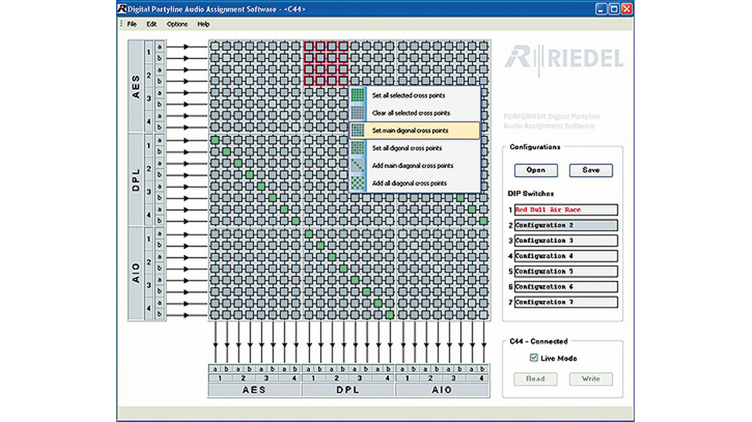Select the Configuration 4 name field
This screenshot has width=752, height=422.
point(566,256)
